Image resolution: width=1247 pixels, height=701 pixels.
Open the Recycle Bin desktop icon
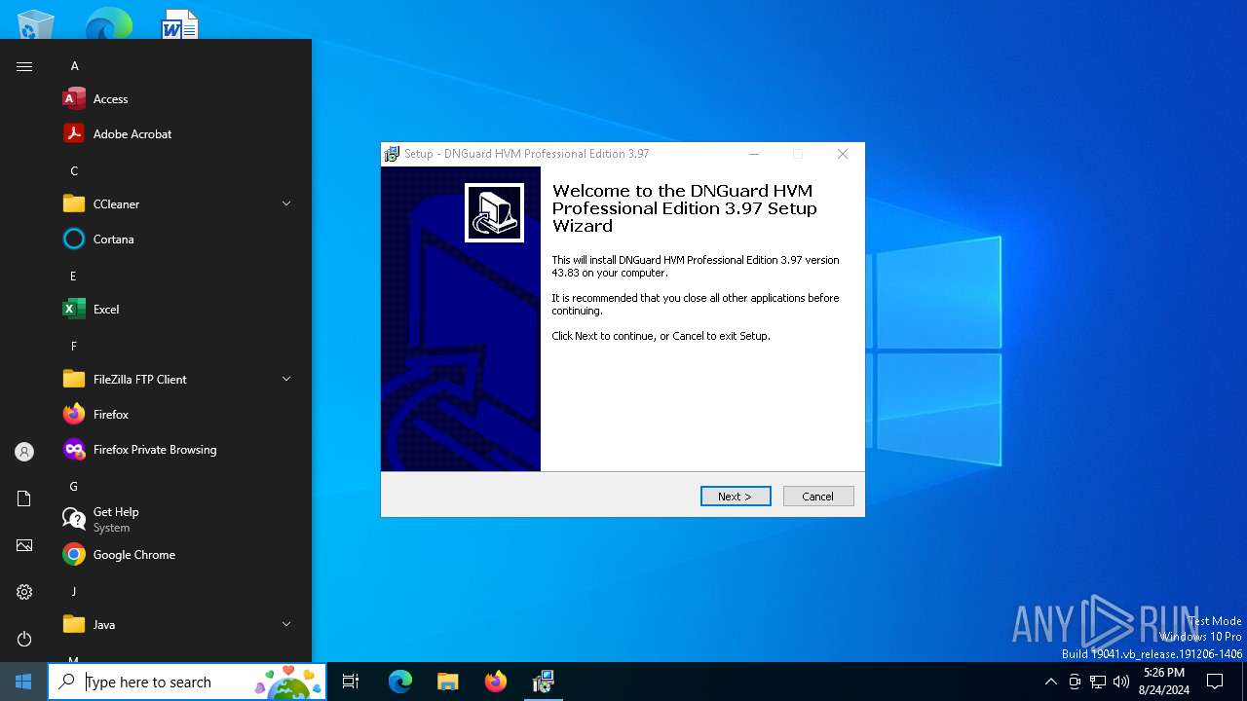36,25
